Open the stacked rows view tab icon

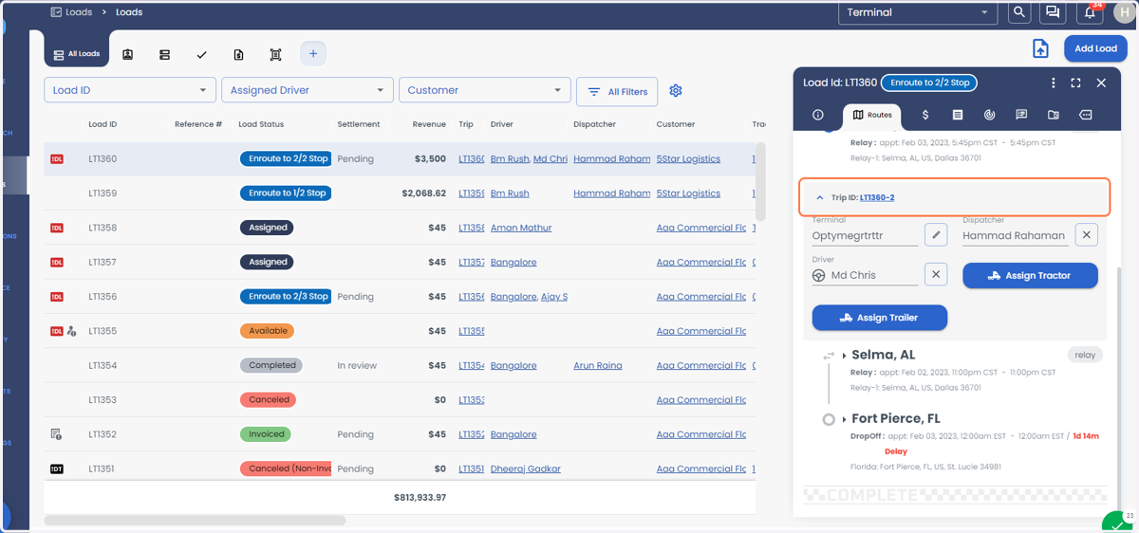[164, 55]
